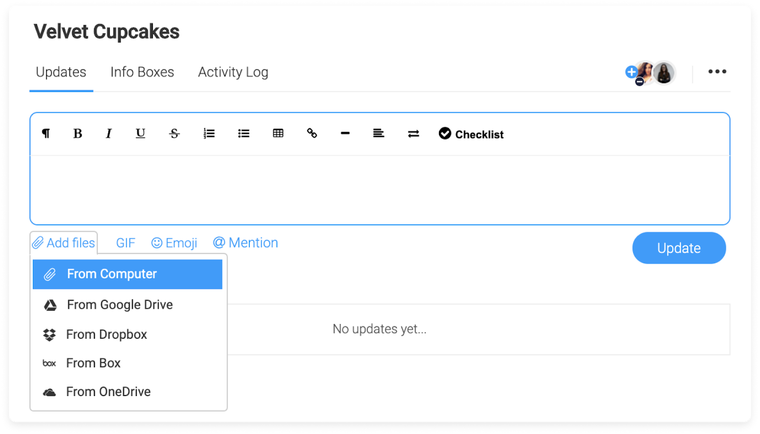Apply bold formatting in the editor

(x=77, y=133)
